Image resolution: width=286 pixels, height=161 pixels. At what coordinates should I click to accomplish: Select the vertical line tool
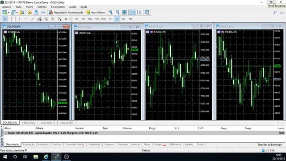[x=19, y=19]
